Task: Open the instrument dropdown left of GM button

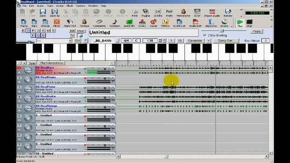Action: click(x=54, y=41)
